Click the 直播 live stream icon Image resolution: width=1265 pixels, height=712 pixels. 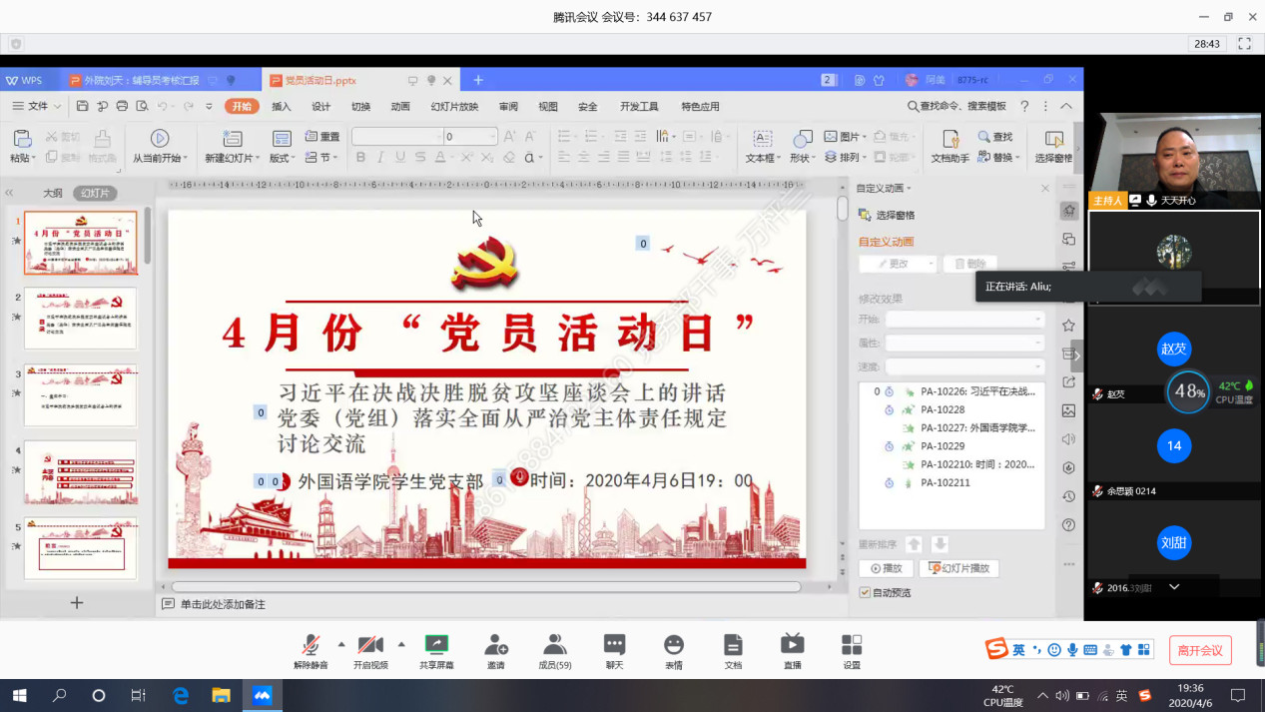792,644
